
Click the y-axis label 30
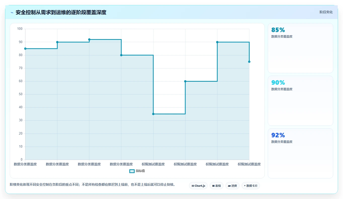21,120
